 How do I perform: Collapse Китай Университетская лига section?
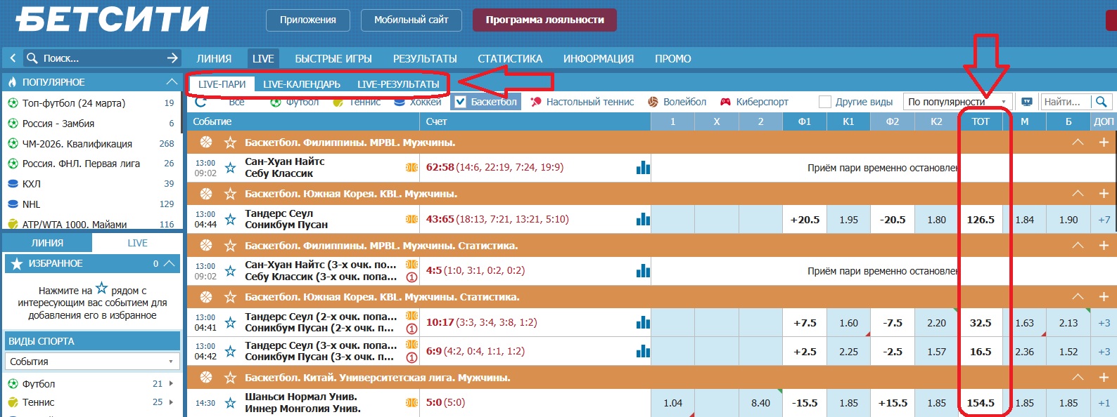pos(1078,378)
